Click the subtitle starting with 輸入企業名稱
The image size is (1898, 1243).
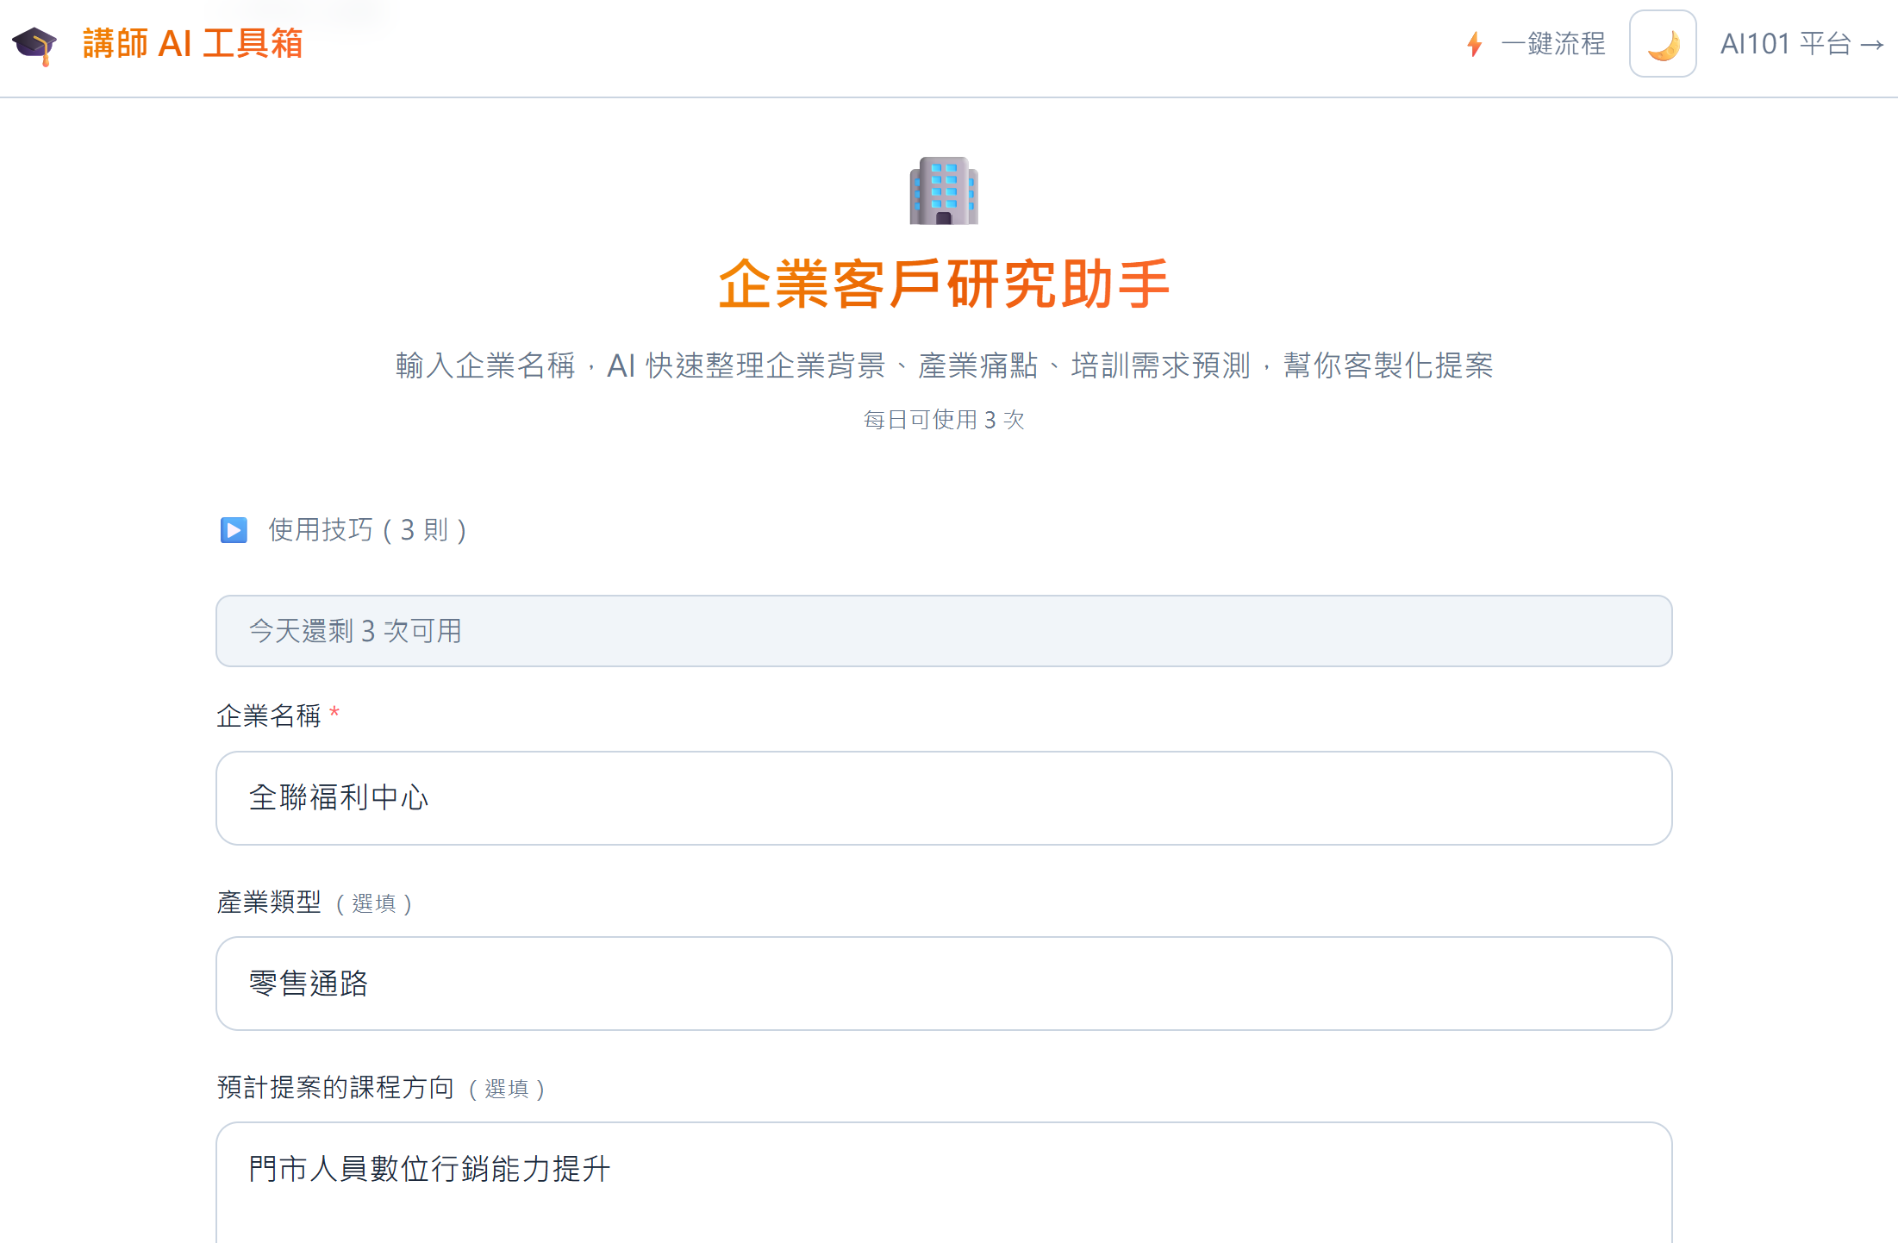click(x=944, y=365)
